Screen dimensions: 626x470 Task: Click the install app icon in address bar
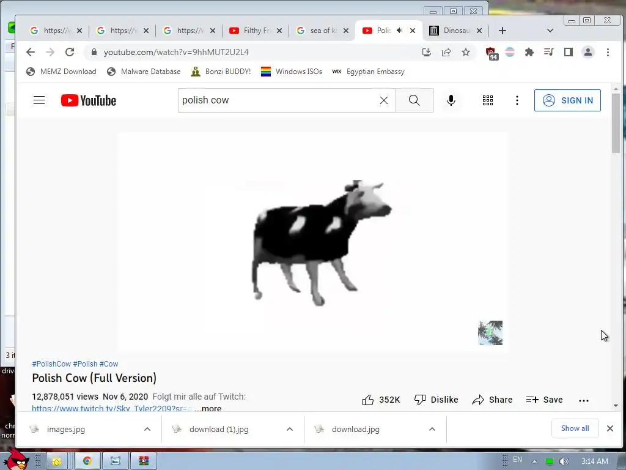(426, 52)
